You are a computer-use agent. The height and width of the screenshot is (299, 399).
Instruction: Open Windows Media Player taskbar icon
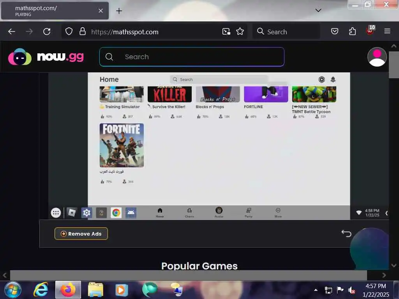pos(121,290)
